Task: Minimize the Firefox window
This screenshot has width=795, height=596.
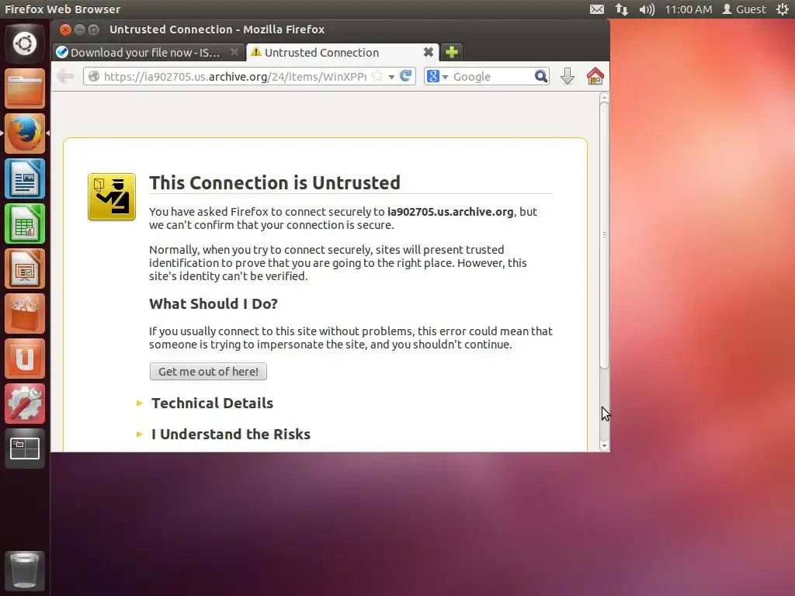Action: 80,29
